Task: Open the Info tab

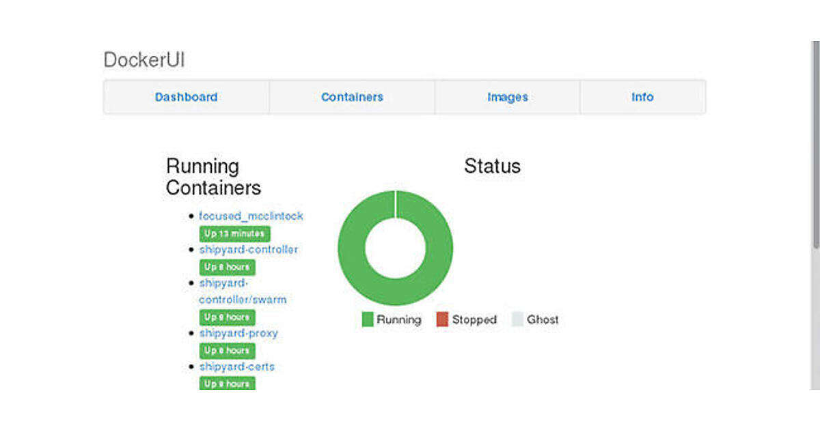Action: tap(642, 97)
